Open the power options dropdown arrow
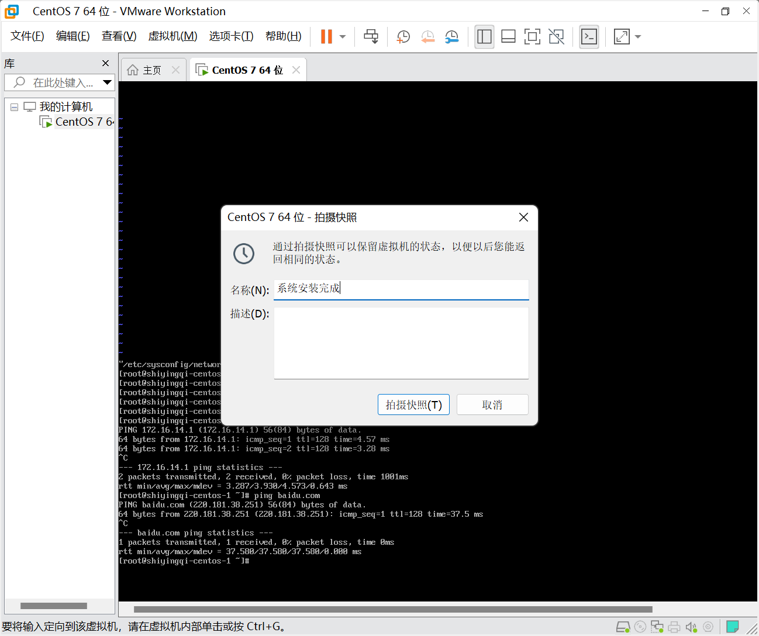The image size is (759, 636). click(x=343, y=37)
